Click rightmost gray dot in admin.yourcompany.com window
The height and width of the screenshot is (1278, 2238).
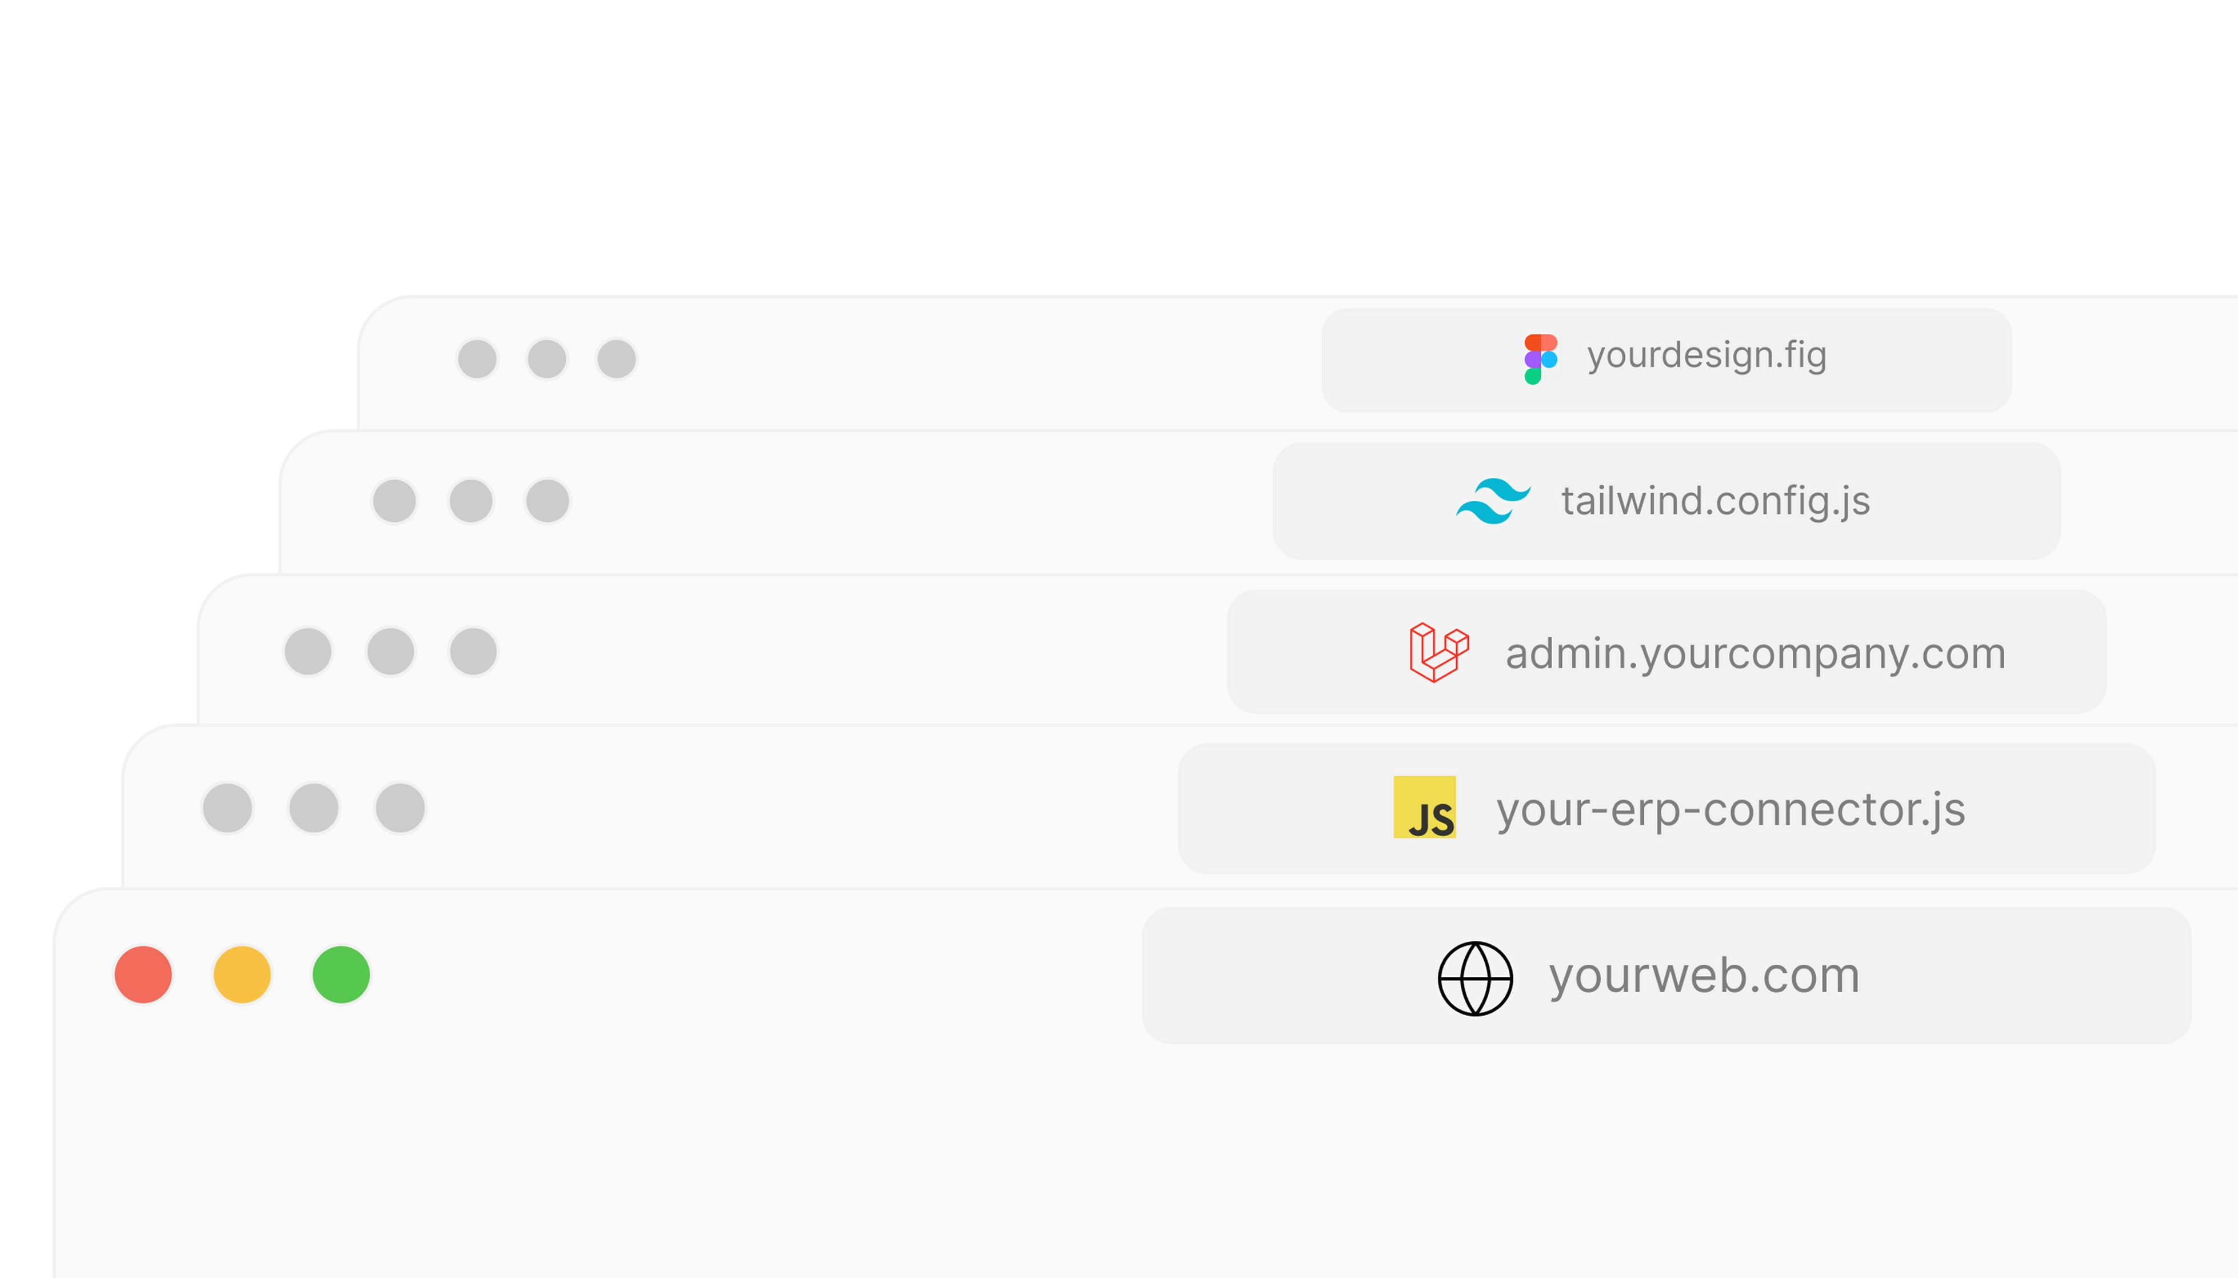tap(473, 652)
